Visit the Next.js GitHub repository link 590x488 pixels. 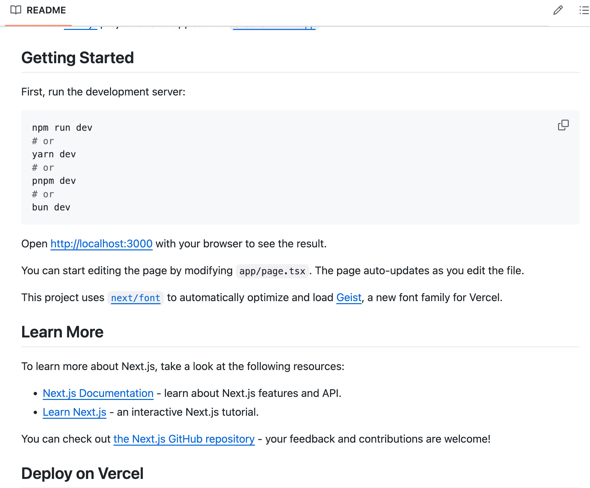click(x=184, y=439)
